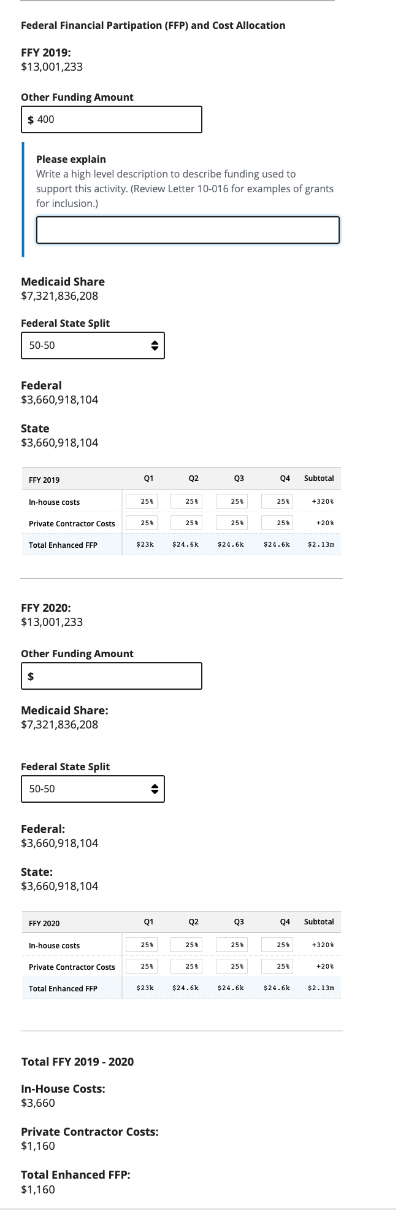Click the FFY 2019 split selector stepper arrows

tap(156, 345)
